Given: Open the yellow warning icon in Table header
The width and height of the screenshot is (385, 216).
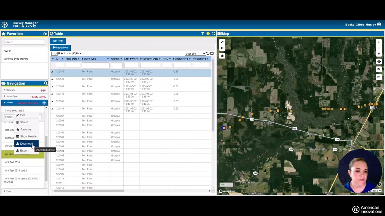Looking at the screenshot, I should pos(208,34).
